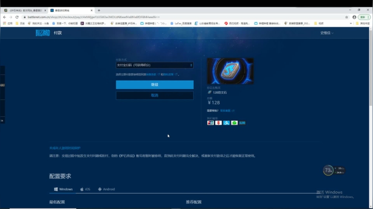Expand the bookmarks overflow chevron
This screenshot has height=209, width=373.
[x=351, y=23]
